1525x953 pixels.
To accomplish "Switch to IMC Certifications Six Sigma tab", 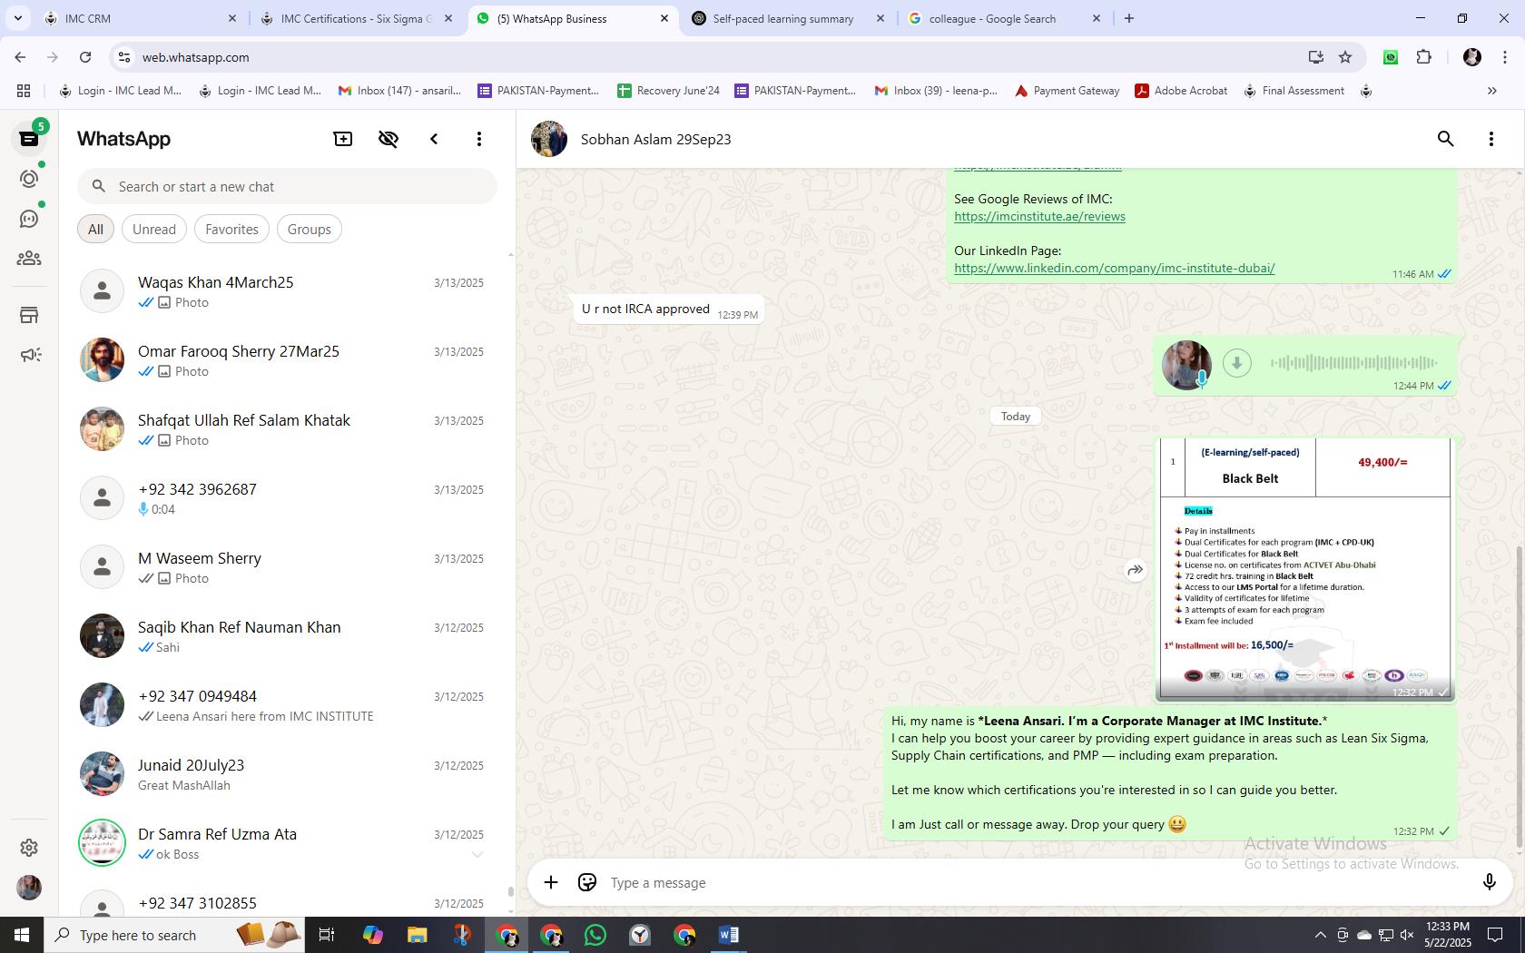I will [x=357, y=18].
